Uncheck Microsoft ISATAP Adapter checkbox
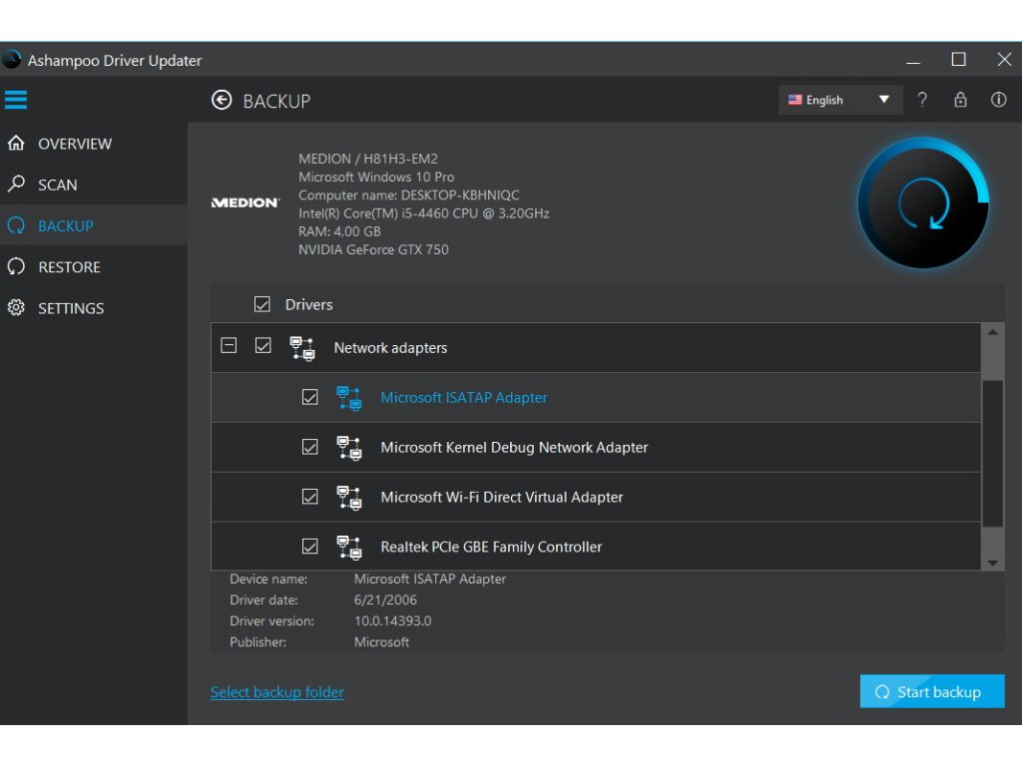 click(310, 398)
